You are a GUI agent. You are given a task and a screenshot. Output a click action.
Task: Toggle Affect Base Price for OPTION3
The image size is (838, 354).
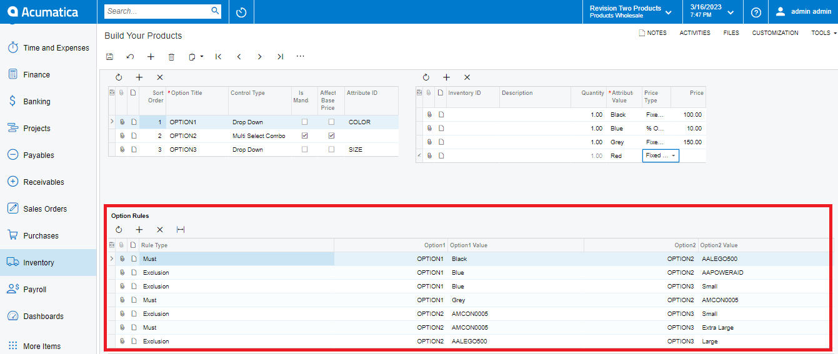pos(331,150)
